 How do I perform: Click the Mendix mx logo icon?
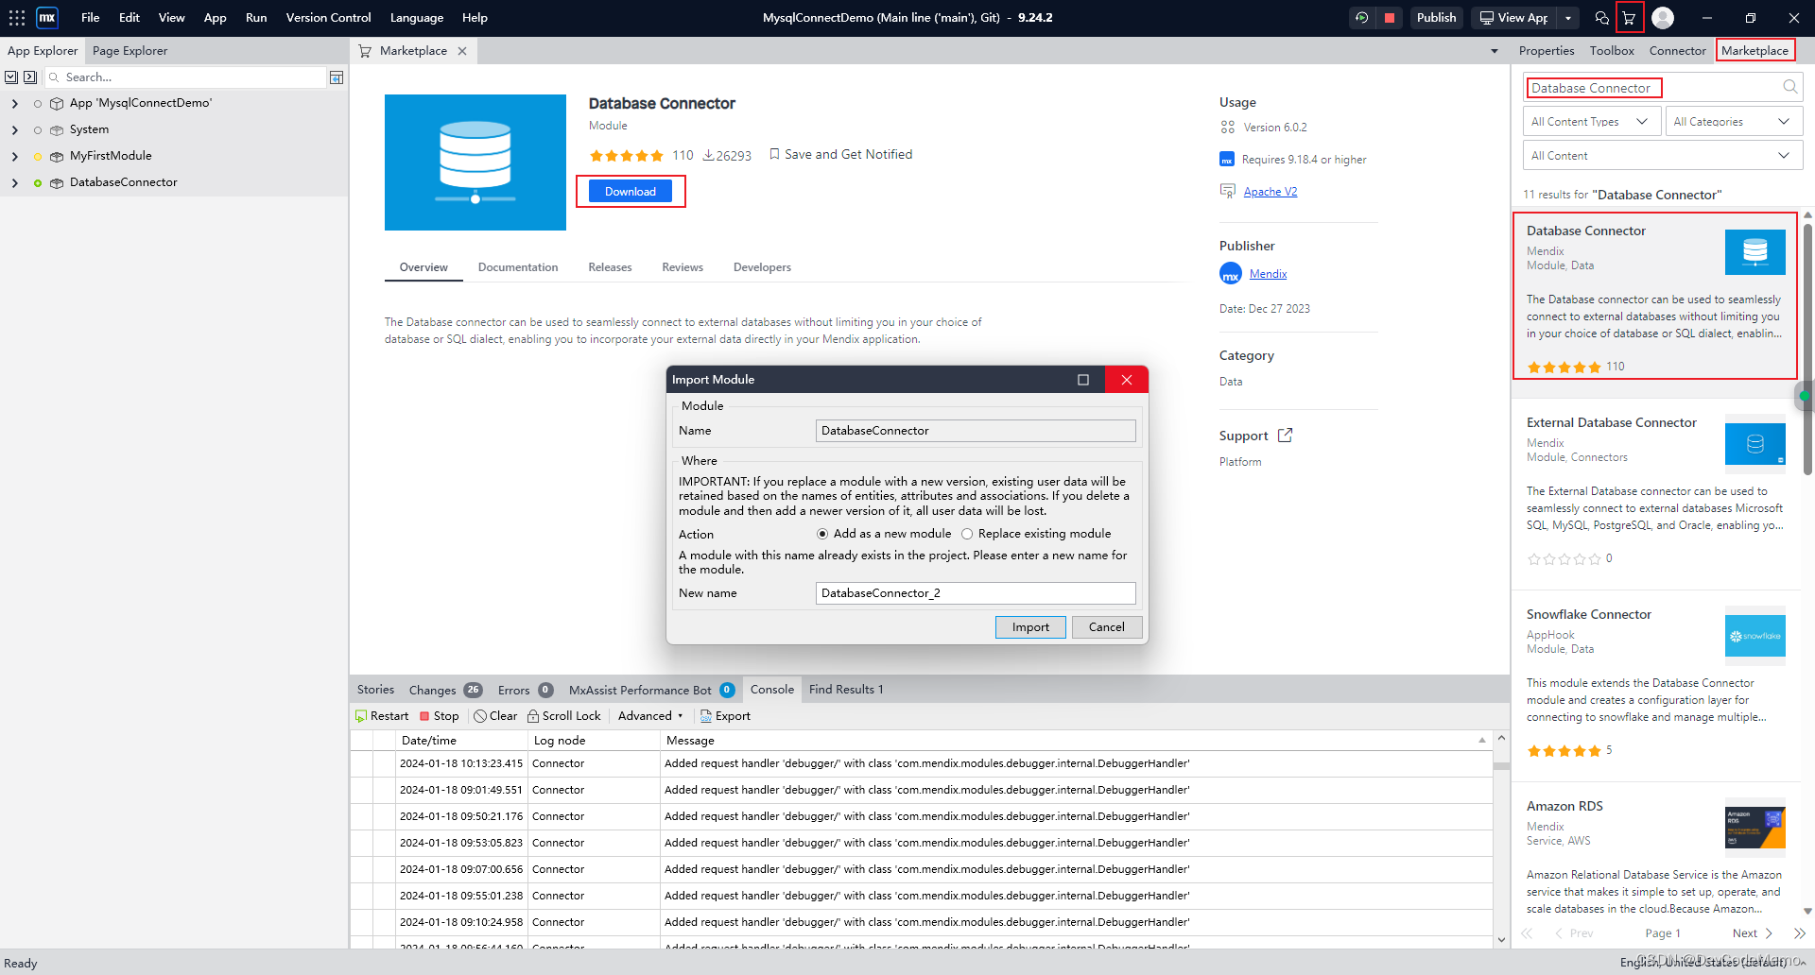[46, 17]
